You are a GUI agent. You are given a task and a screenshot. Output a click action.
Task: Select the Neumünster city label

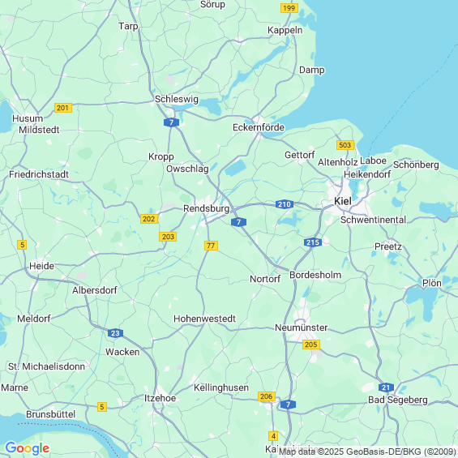302,327
